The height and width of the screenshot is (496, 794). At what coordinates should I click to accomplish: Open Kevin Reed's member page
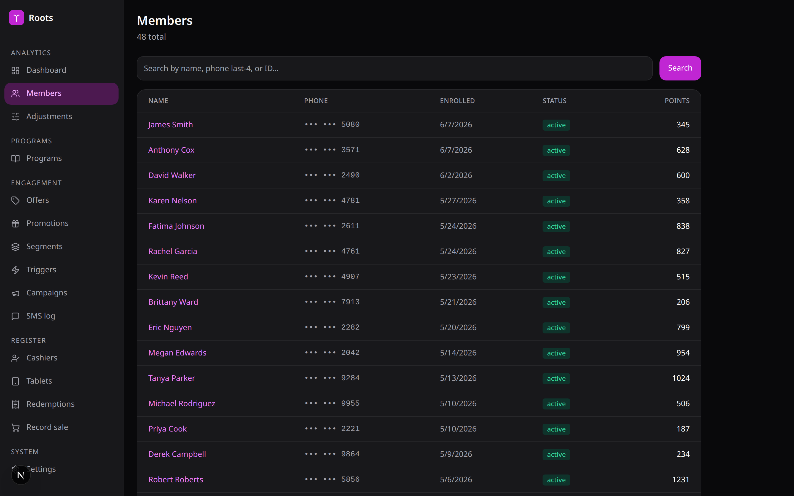[x=168, y=277]
